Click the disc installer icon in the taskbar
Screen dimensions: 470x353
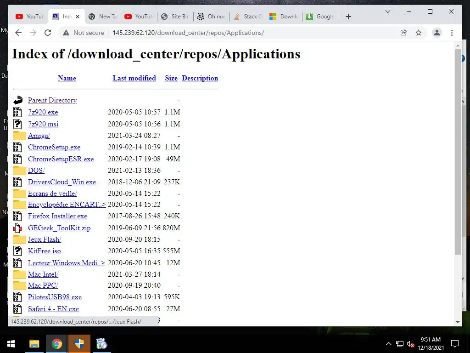point(101,344)
